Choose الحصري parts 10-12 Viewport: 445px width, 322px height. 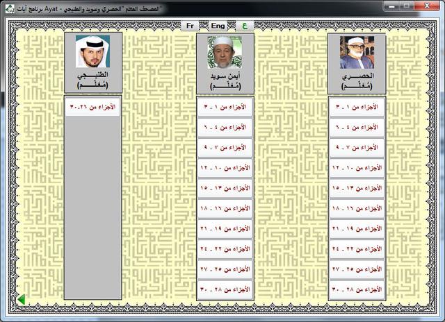(357, 168)
